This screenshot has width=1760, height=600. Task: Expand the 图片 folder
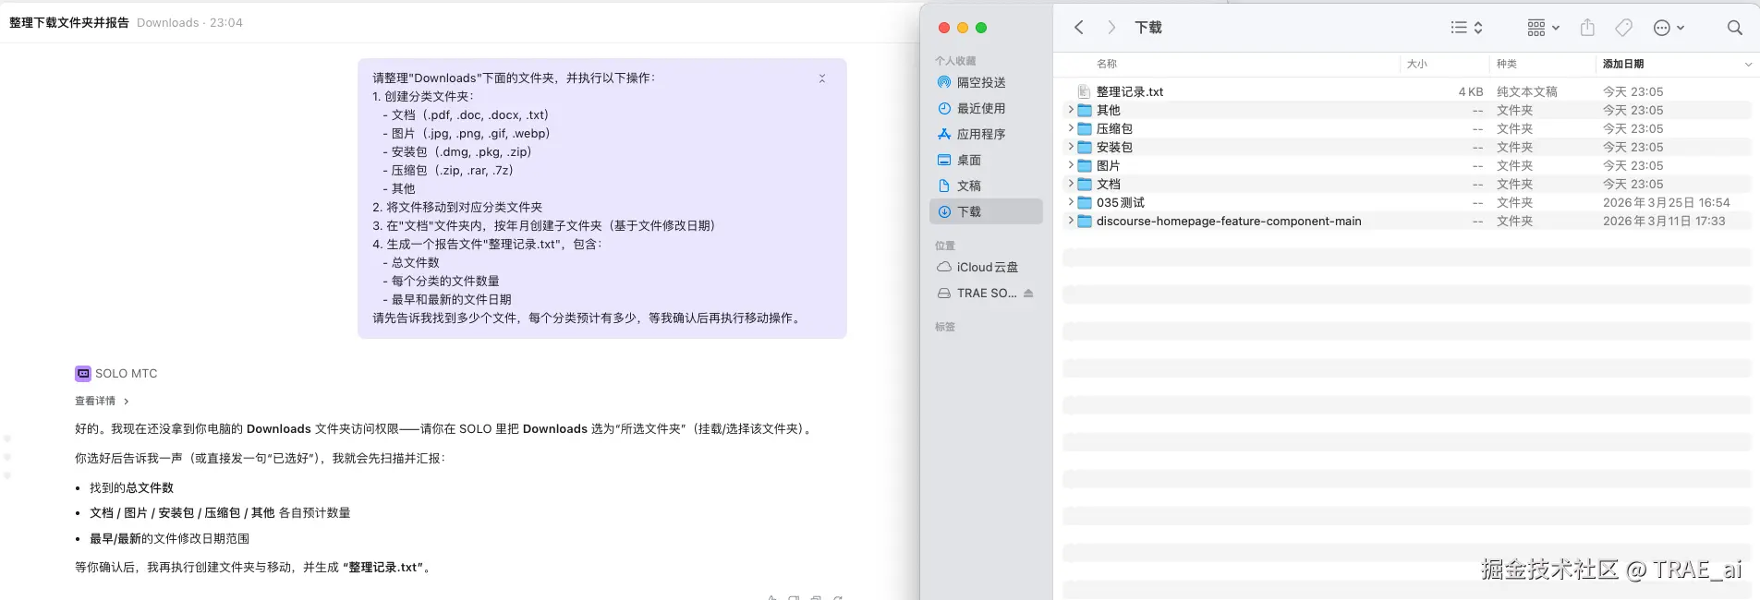(1071, 165)
